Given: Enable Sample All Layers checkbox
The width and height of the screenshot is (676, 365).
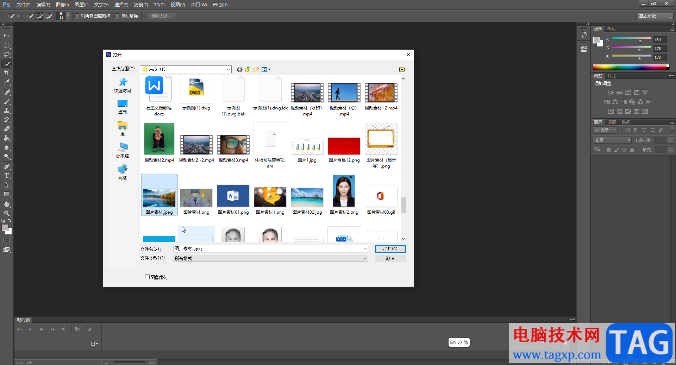Looking at the screenshot, I should [77, 16].
